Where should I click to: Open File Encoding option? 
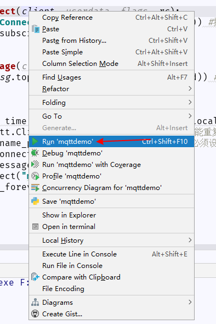tap(111, 289)
